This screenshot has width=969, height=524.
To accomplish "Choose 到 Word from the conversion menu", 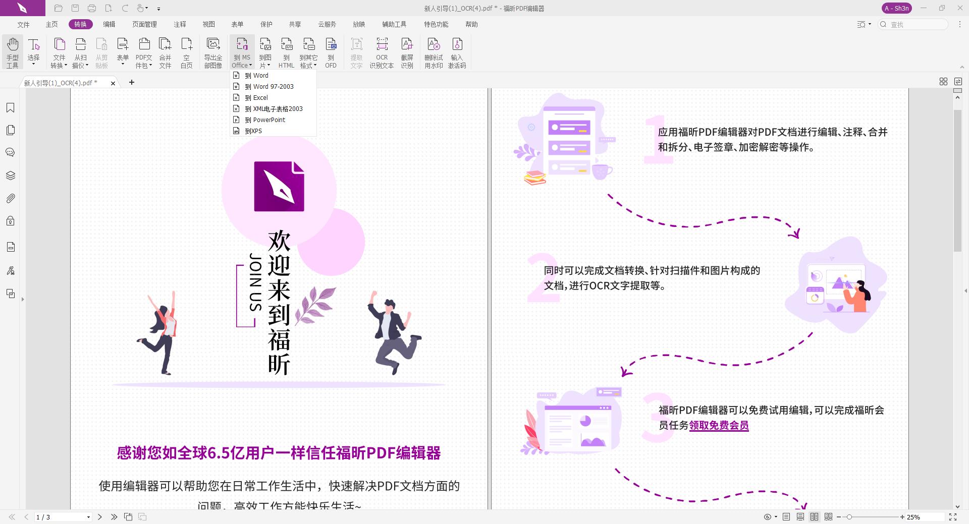I will [x=258, y=75].
